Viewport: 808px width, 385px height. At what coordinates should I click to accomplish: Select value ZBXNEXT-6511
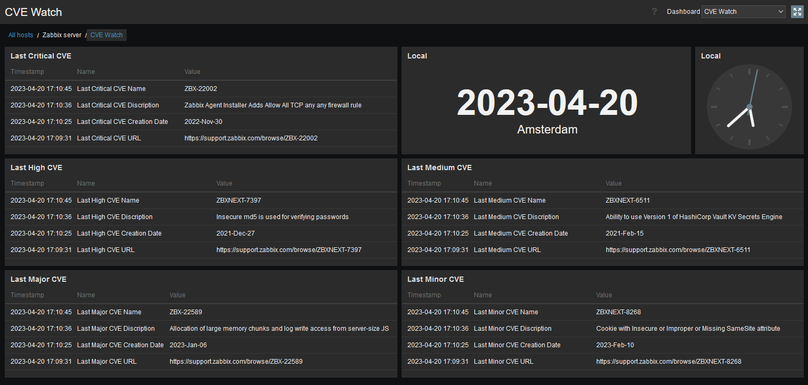[628, 200]
